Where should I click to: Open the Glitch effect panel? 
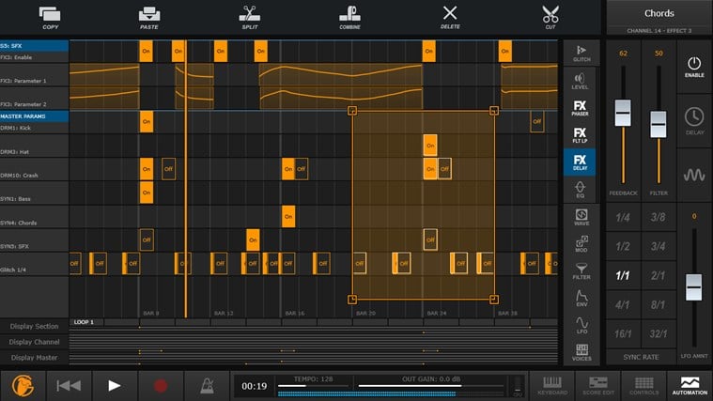[581, 53]
